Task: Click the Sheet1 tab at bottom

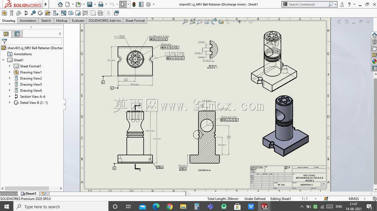Action: coord(29,194)
